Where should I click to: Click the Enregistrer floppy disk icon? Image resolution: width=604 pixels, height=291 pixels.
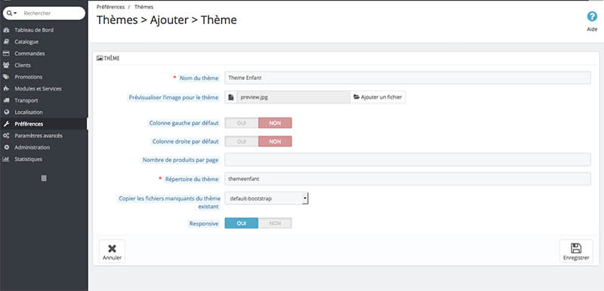coord(576,248)
